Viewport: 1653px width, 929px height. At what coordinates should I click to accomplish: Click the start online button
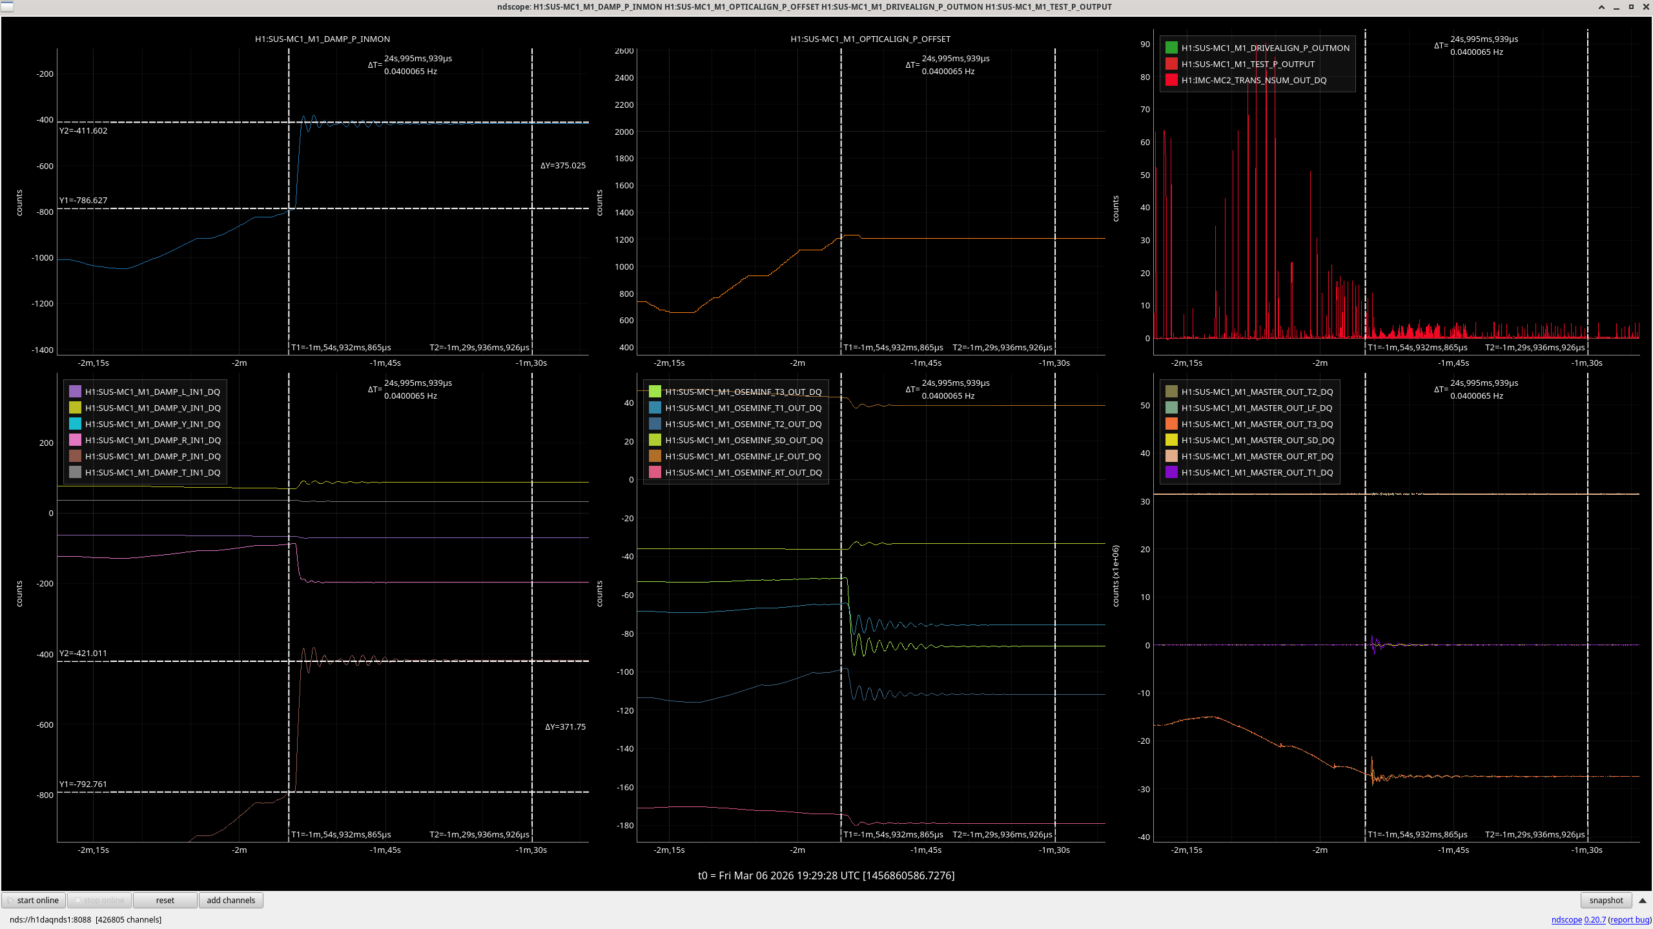[34, 900]
